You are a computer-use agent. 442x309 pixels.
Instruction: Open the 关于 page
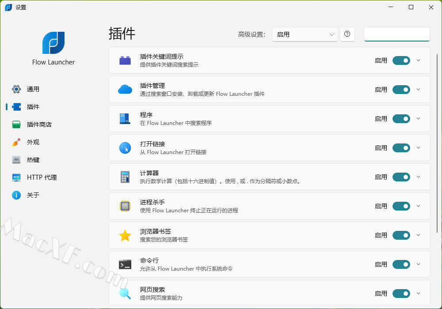[33, 195]
